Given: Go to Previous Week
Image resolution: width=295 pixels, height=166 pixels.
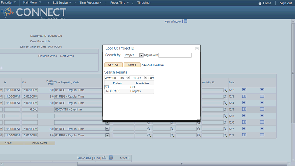Looking at the screenshot, I should [47, 56].
